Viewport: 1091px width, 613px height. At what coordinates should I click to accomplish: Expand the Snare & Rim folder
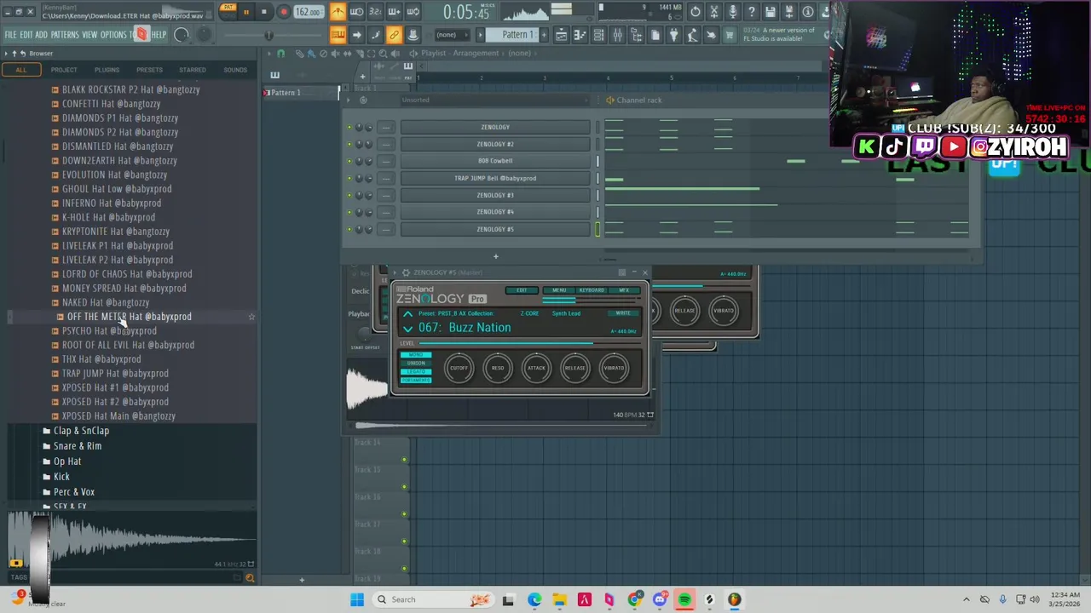[x=78, y=446]
